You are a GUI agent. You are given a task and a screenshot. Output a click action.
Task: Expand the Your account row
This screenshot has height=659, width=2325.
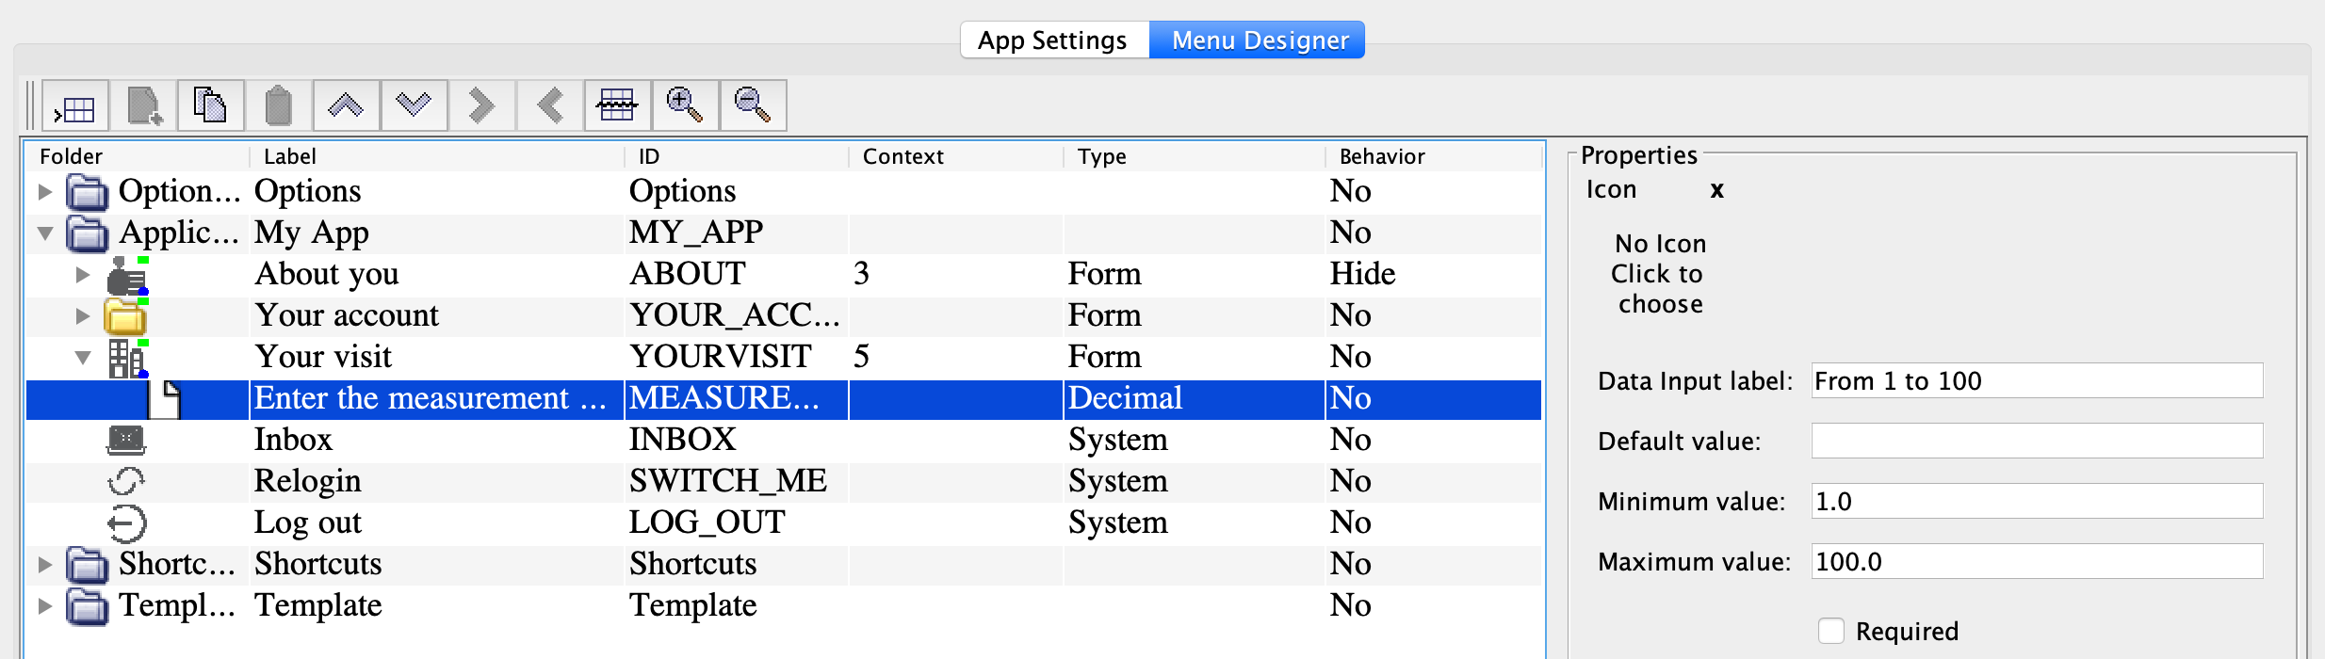(x=83, y=316)
